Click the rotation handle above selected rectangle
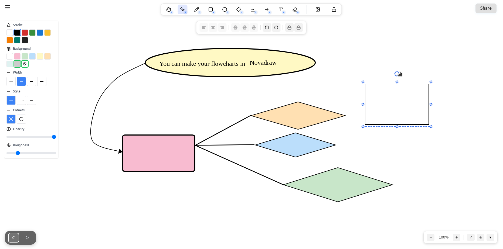The height and width of the screenshot is (249, 503). point(397,74)
